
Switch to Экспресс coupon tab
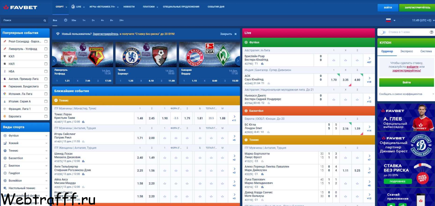coord(406,51)
